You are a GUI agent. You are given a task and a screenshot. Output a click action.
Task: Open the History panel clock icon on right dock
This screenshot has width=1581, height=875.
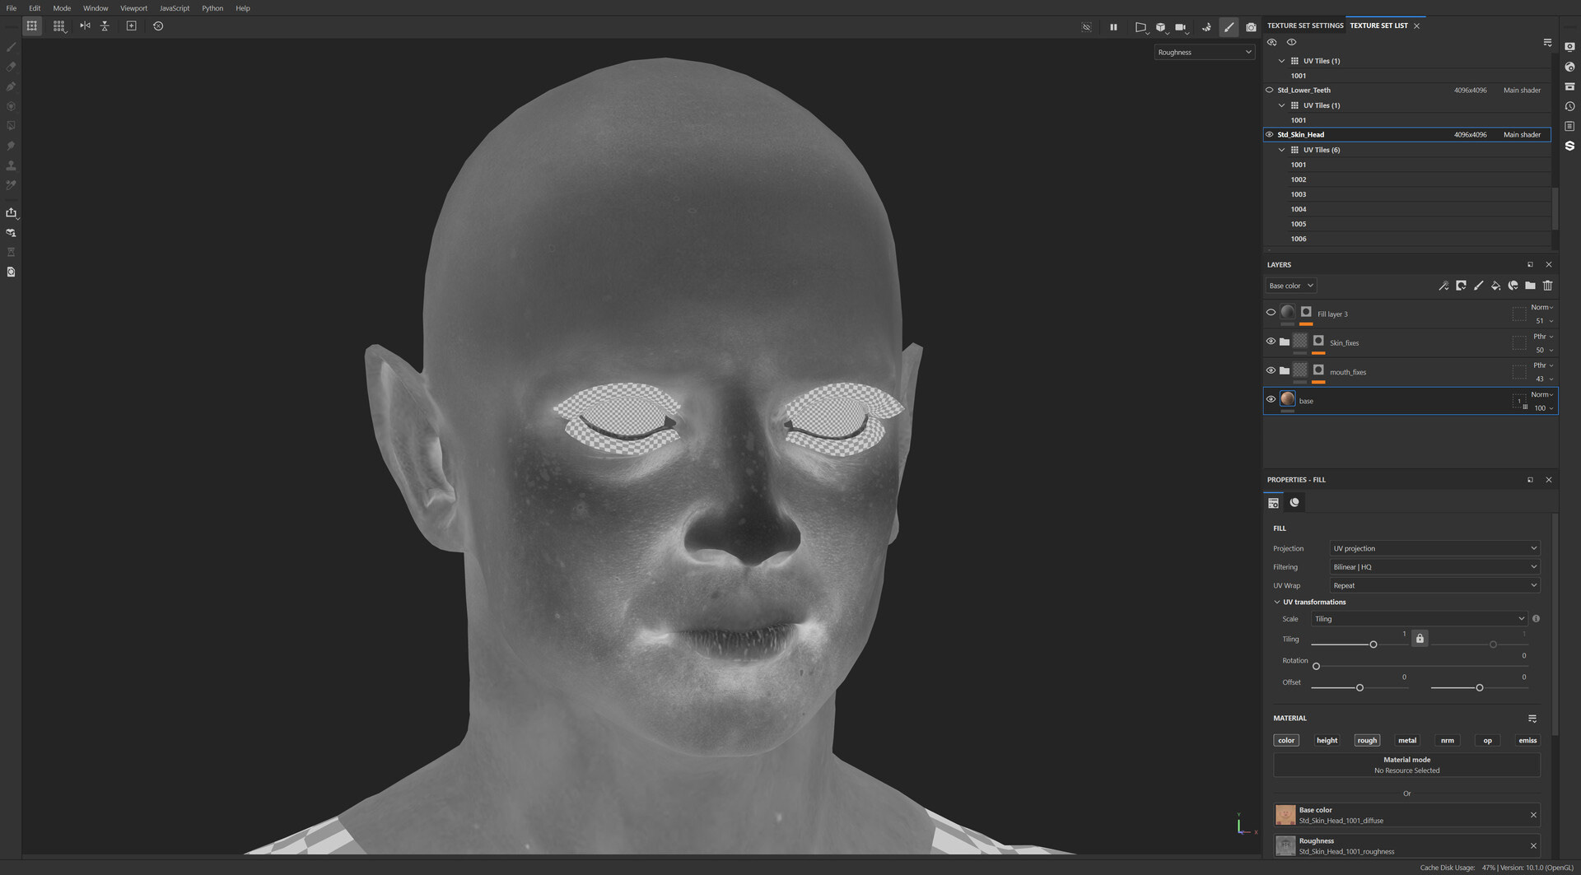1569,106
